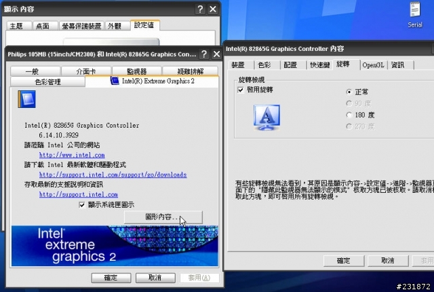Select the 設定值 tab

144,25
